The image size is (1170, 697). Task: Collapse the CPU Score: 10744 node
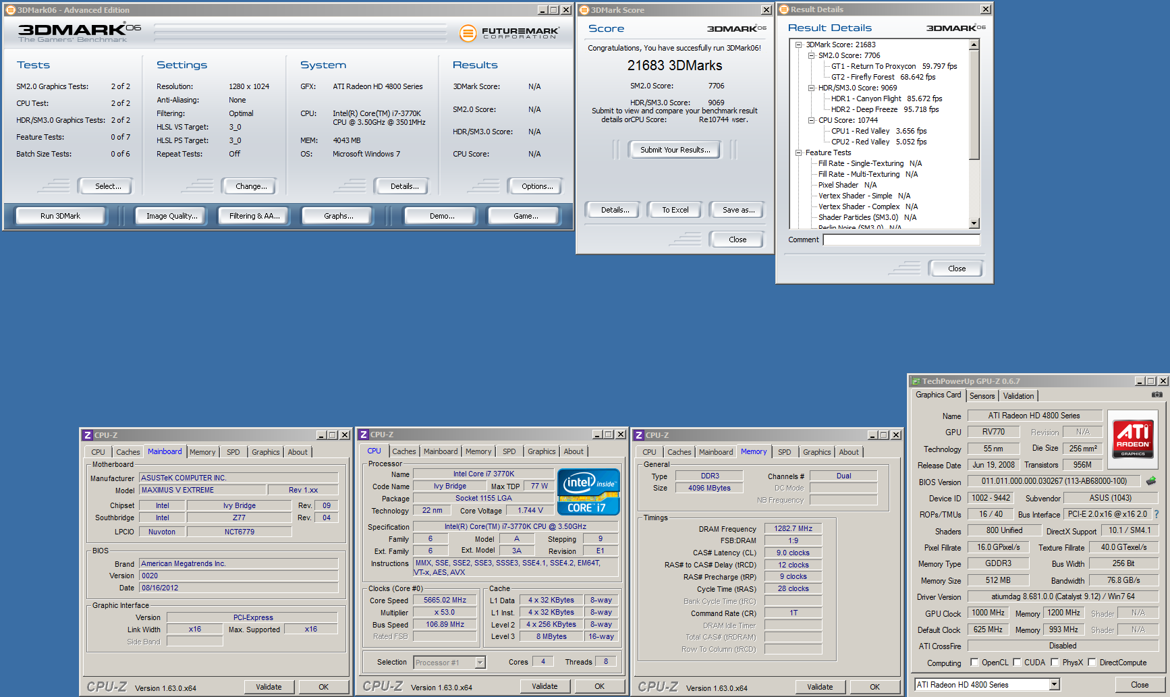pyautogui.click(x=812, y=120)
